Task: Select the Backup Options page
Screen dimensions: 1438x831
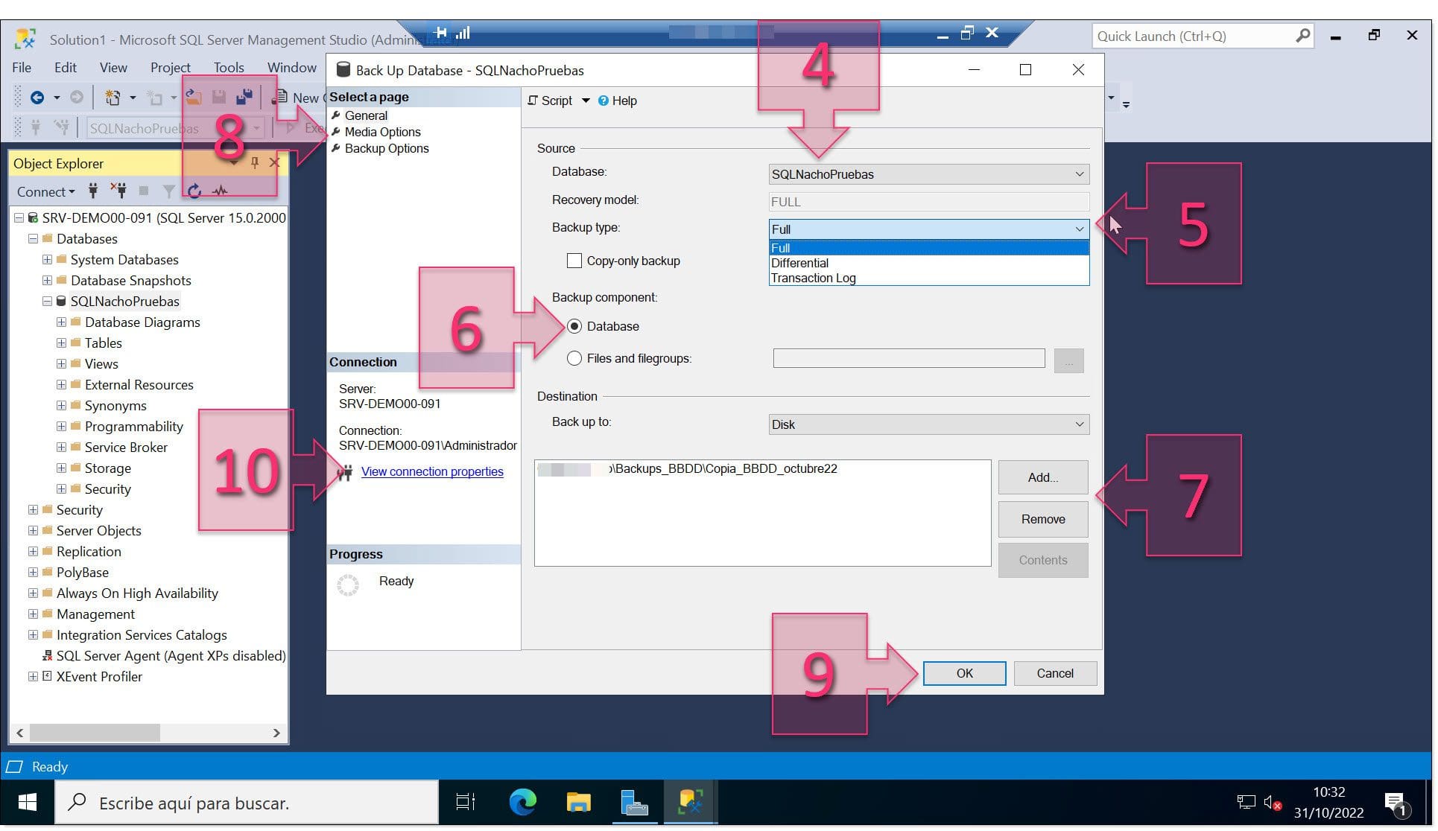Action: tap(387, 148)
